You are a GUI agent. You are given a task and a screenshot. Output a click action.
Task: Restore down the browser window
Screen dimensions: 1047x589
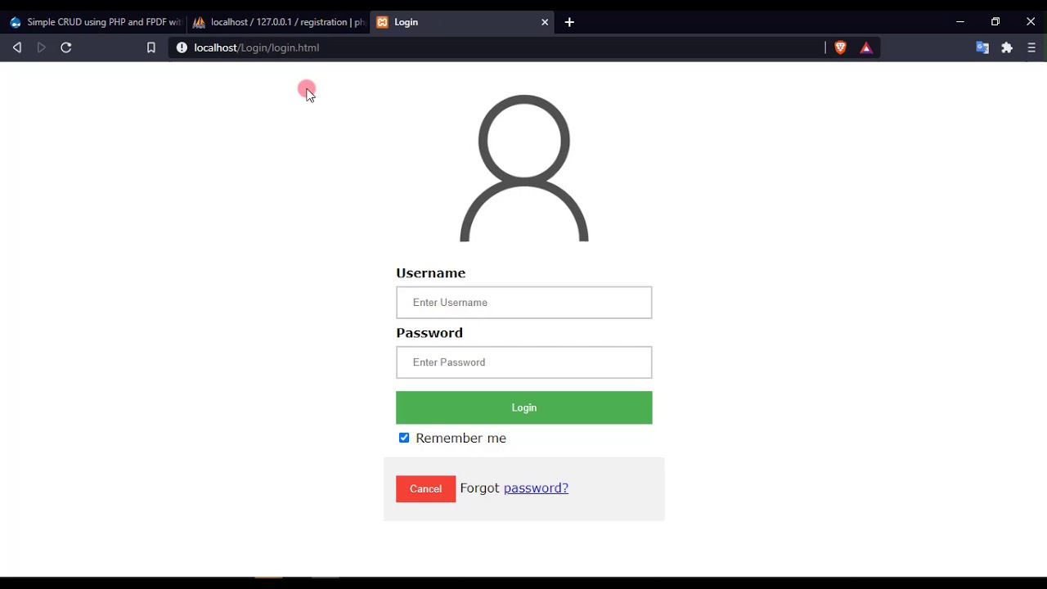coord(995,22)
